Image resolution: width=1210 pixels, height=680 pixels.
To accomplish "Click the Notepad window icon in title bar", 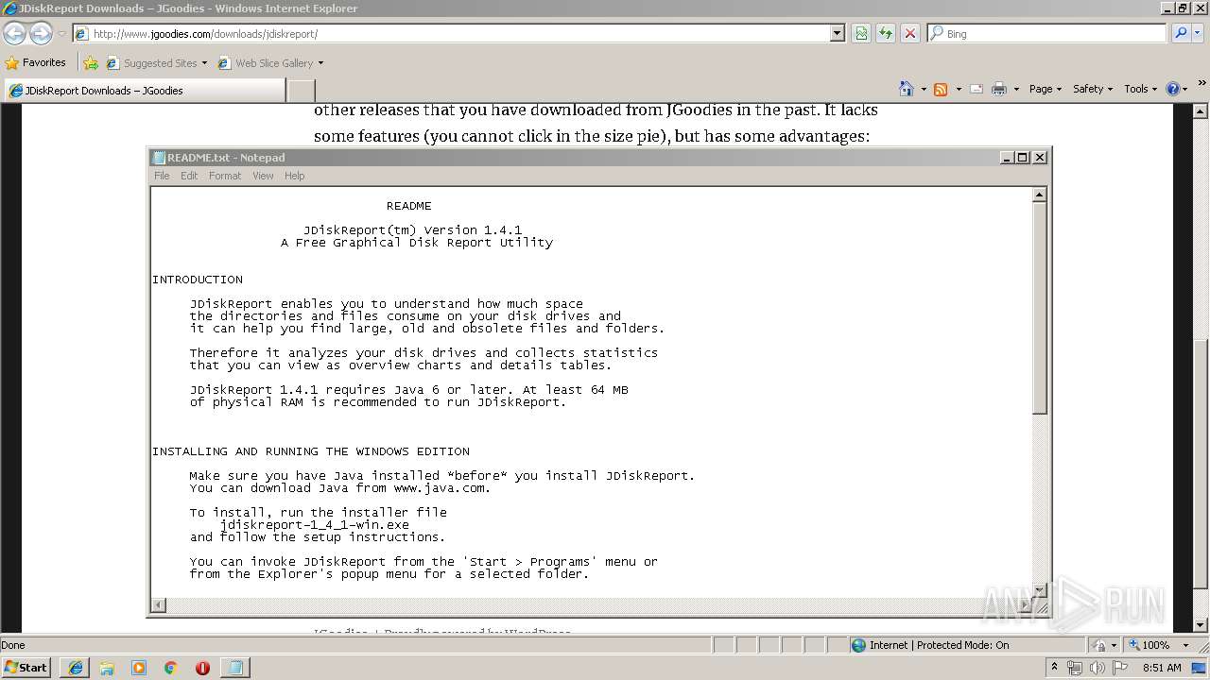I will coord(159,158).
